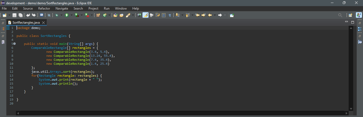Open the New Java Class dropdown arrow
Image resolution: width=363 pixels, height=117 pixels.
[x=109, y=15]
